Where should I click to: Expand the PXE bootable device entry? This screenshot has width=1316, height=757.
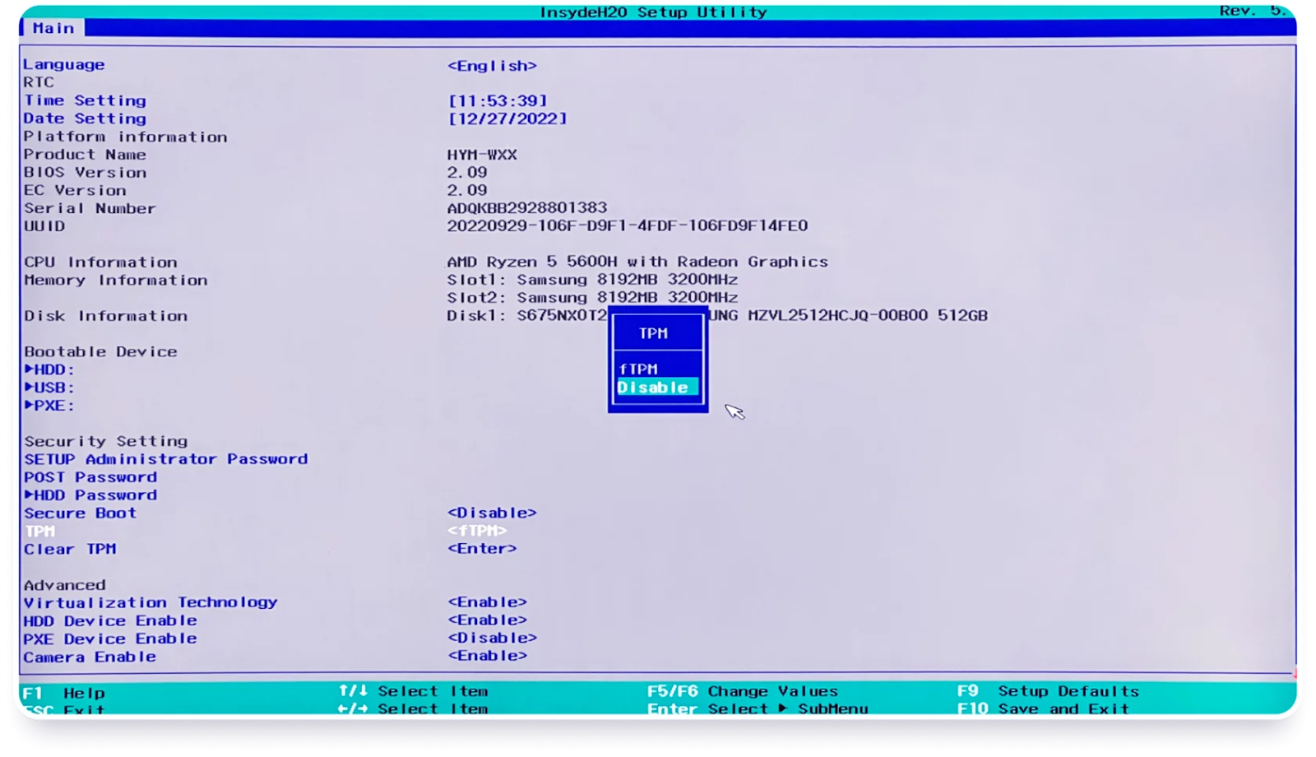(x=50, y=406)
